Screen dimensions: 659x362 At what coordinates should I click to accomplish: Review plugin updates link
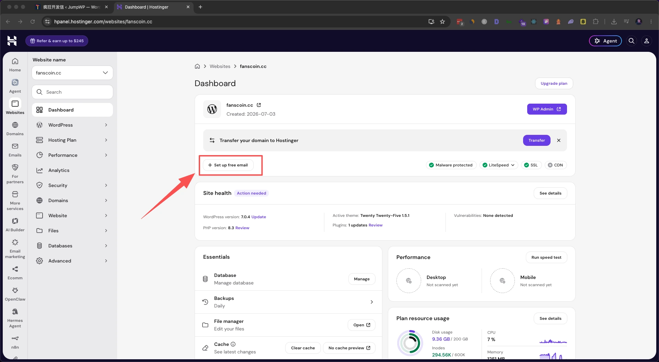coord(375,225)
